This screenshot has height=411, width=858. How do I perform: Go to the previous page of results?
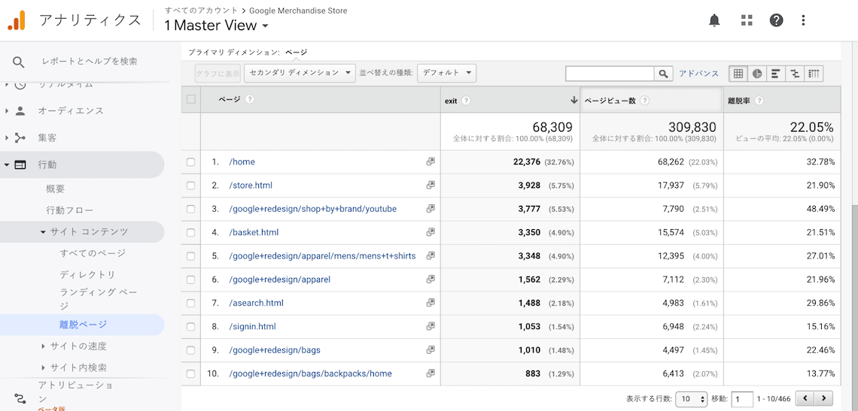pyautogui.click(x=805, y=398)
